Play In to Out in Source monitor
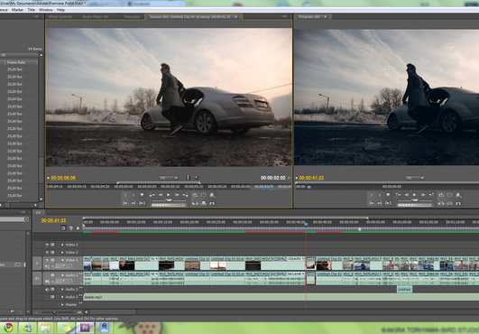The image size is (479, 334). pos(142,203)
